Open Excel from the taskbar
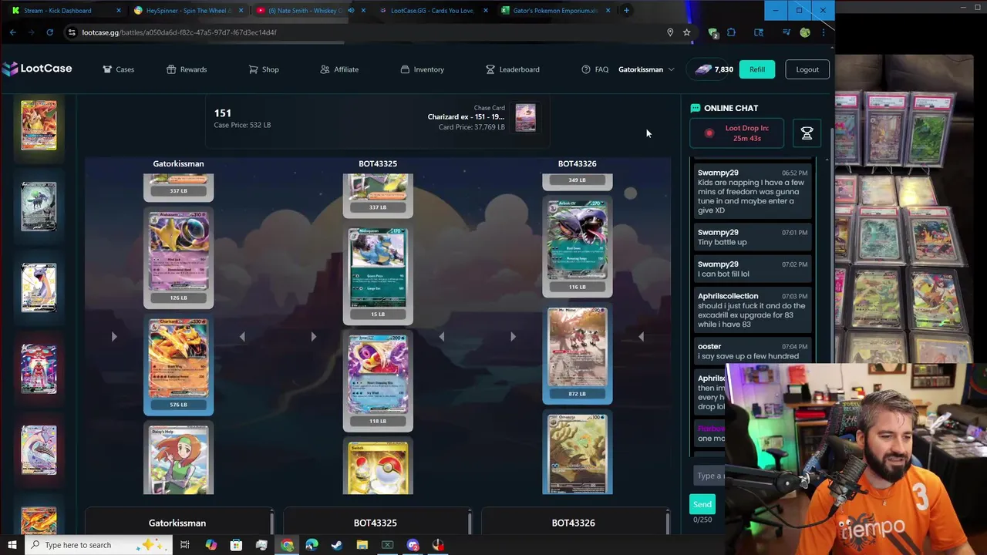The height and width of the screenshot is (555, 987). pyautogui.click(x=387, y=545)
